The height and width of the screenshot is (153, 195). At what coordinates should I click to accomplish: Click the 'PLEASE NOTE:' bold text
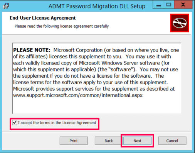pos(32,50)
